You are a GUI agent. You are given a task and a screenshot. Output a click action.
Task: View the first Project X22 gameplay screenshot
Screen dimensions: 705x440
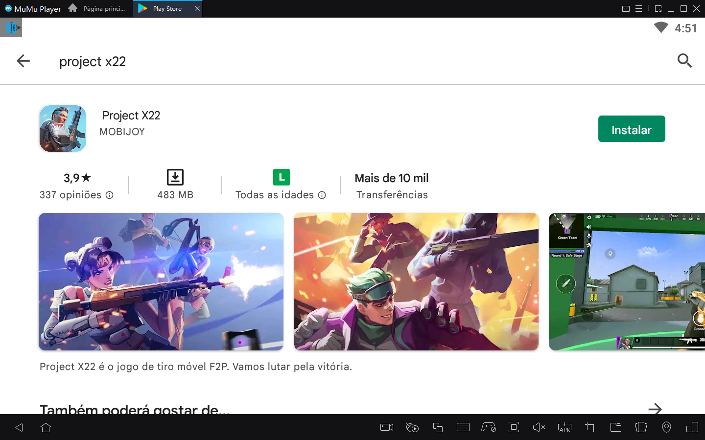click(x=161, y=281)
